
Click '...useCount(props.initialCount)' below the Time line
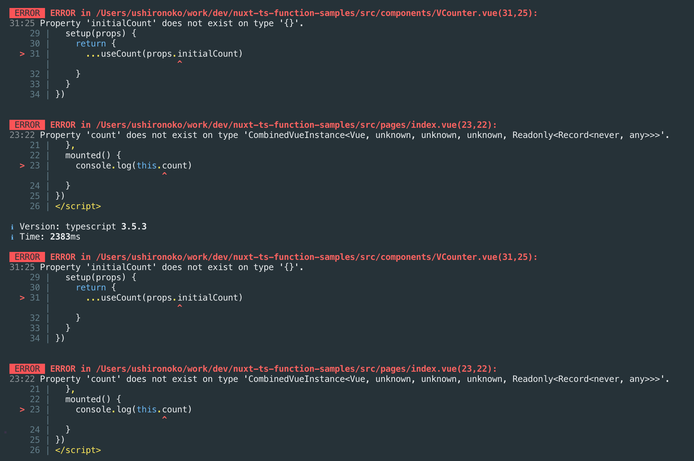click(164, 298)
